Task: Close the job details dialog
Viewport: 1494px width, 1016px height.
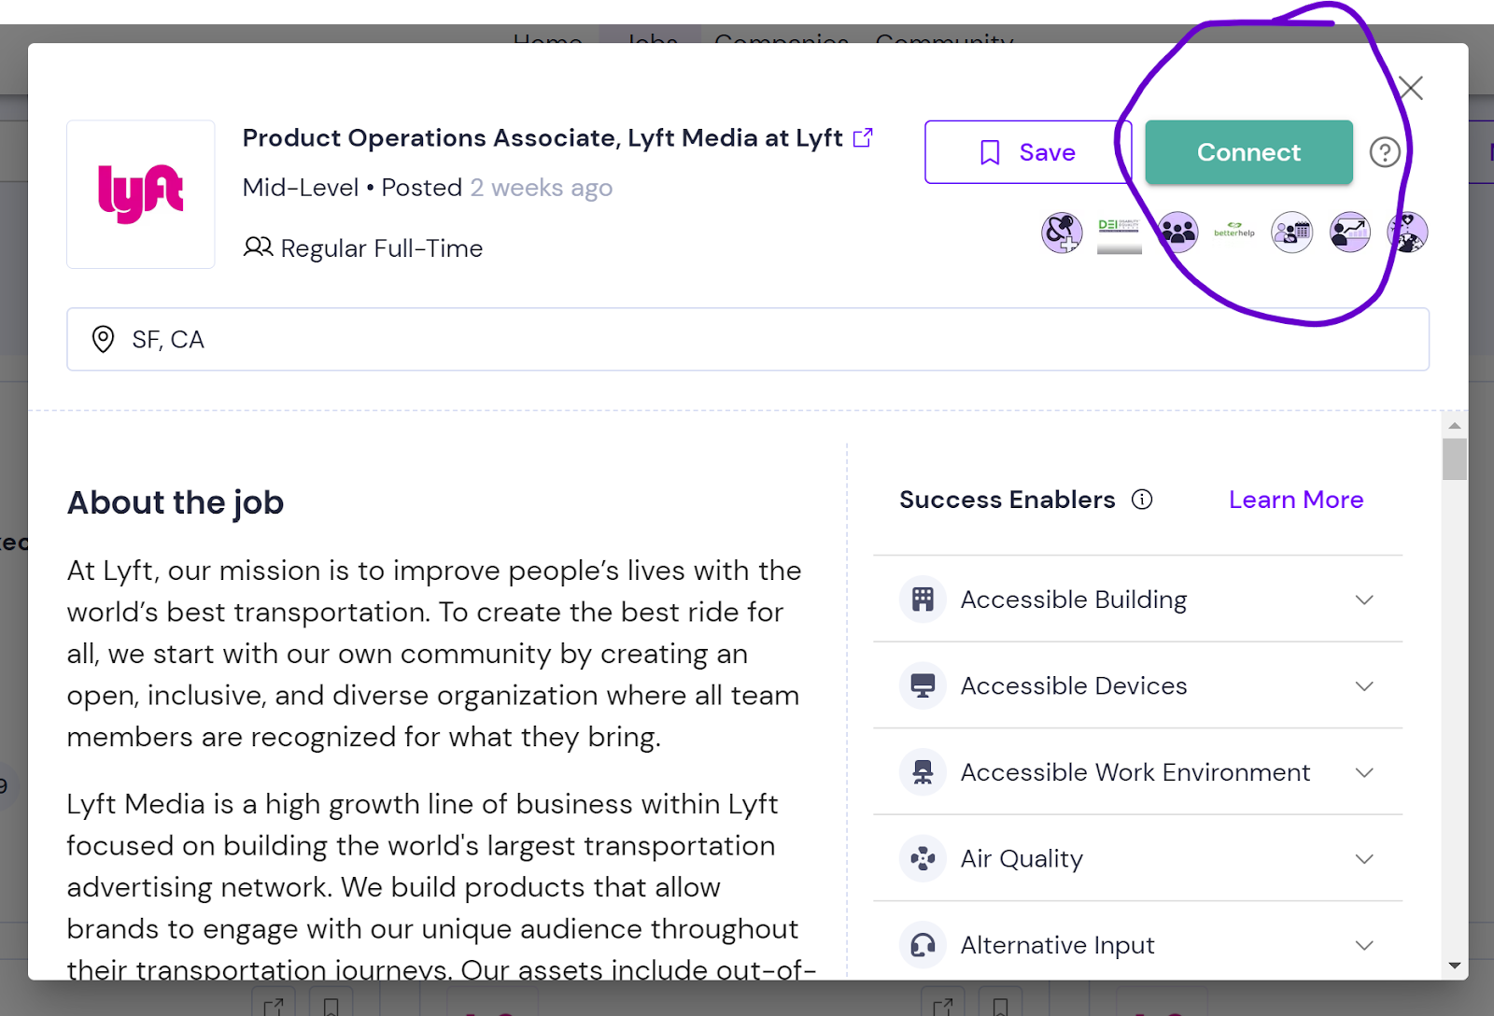Action: 1410,88
